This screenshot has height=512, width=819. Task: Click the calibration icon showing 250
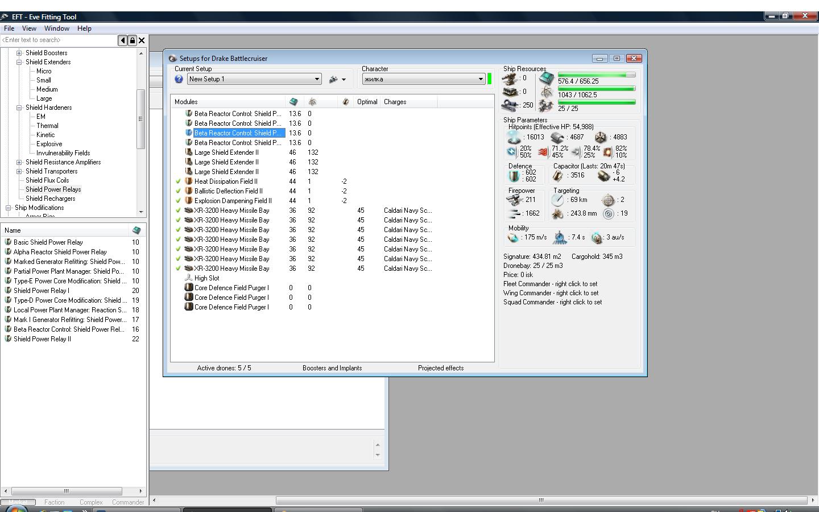pos(510,105)
